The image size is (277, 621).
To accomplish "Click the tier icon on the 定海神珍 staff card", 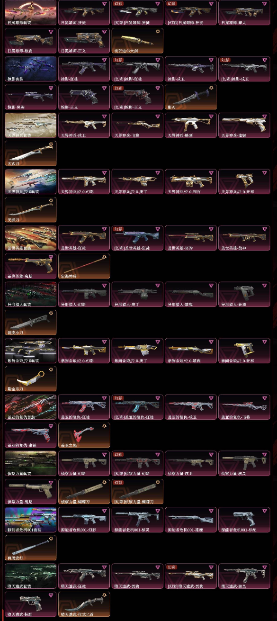I will coord(104,257).
